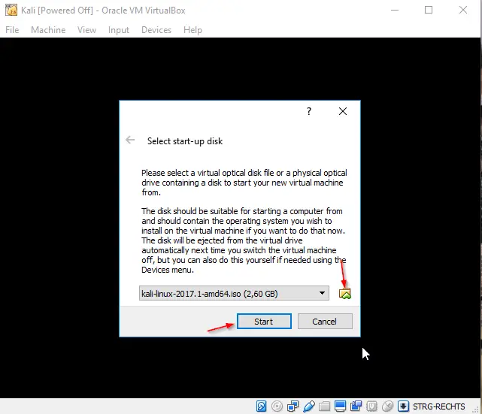The height and width of the screenshot is (414, 482).
Task: Minimize the VirtualBox window
Action: tap(395, 10)
